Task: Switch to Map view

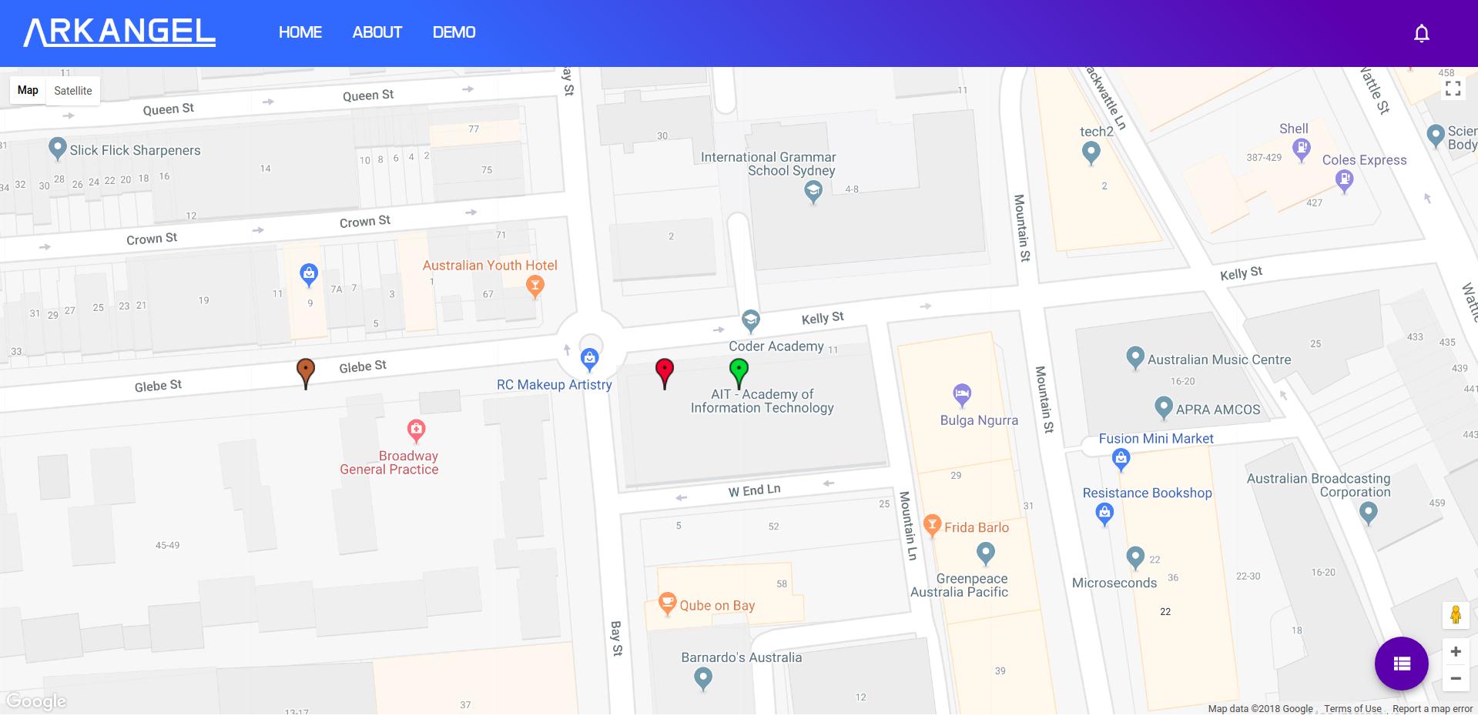Action: click(x=28, y=90)
